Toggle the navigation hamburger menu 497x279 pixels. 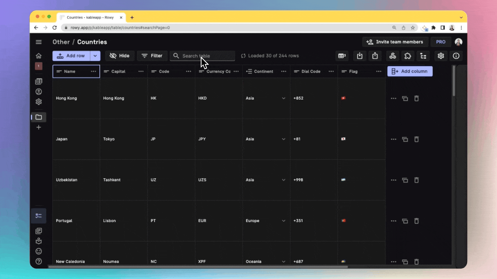[x=38, y=42]
